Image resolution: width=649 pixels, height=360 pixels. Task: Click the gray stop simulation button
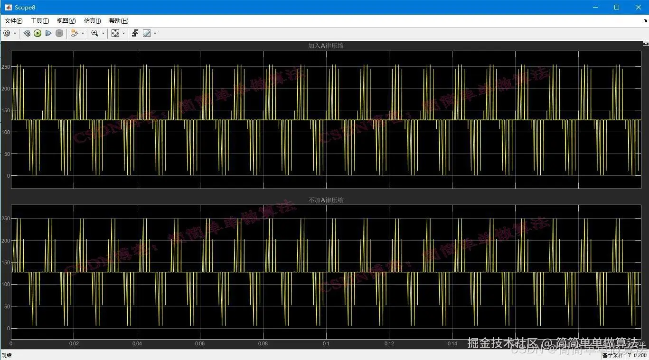[x=59, y=33]
